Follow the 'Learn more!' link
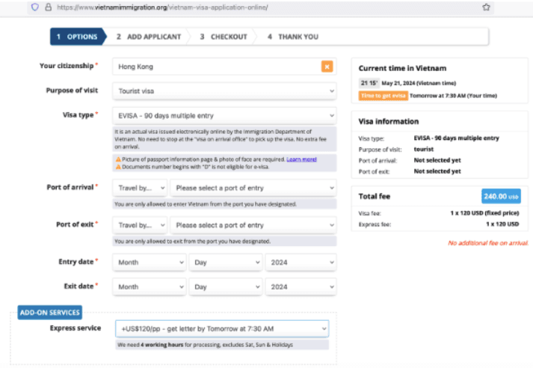 tap(301, 159)
